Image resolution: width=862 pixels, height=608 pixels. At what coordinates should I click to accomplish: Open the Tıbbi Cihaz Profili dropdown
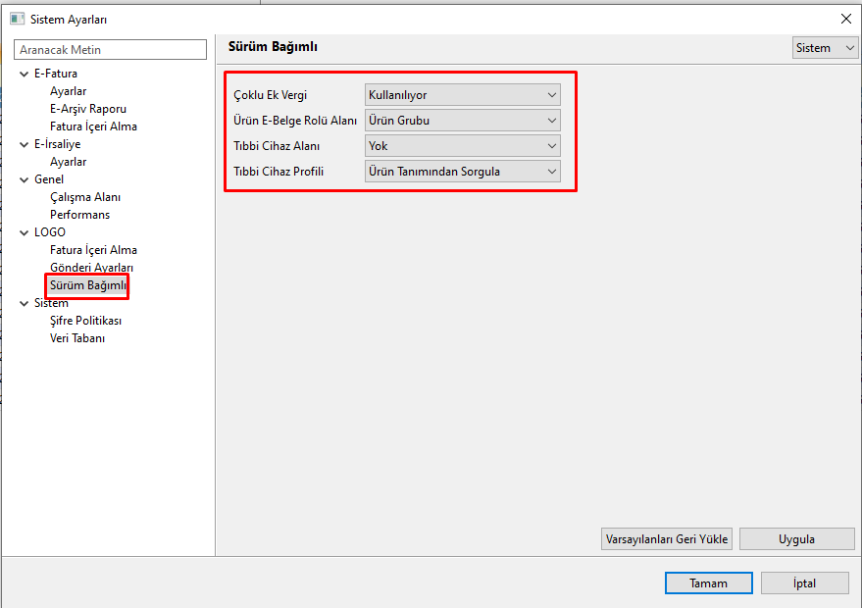[x=462, y=172]
